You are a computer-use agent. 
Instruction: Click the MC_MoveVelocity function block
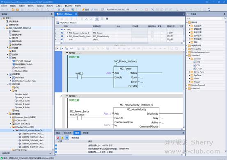(136, 117)
